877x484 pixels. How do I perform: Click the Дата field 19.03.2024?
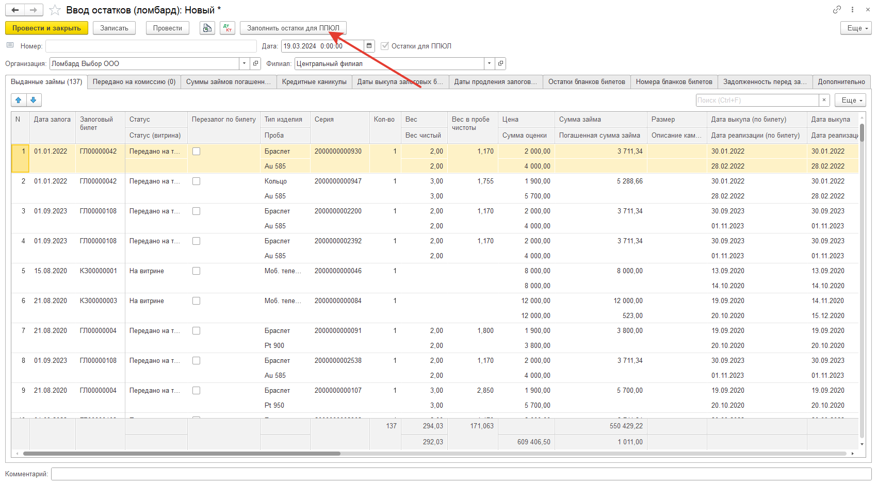pos(322,46)
